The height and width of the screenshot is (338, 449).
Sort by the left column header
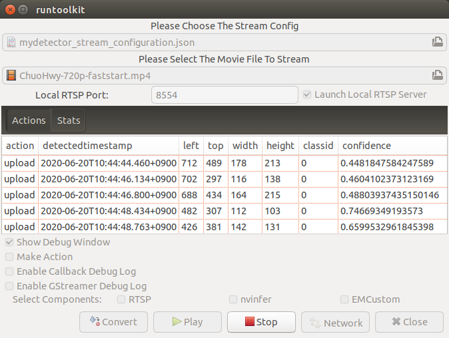[x=191, y=146]
